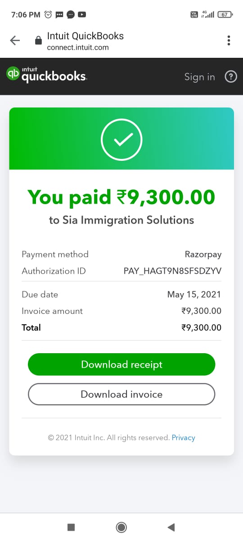Open the three-dot browser menu
This screenshot has width=243, height=542.
[x=229, y=41]
